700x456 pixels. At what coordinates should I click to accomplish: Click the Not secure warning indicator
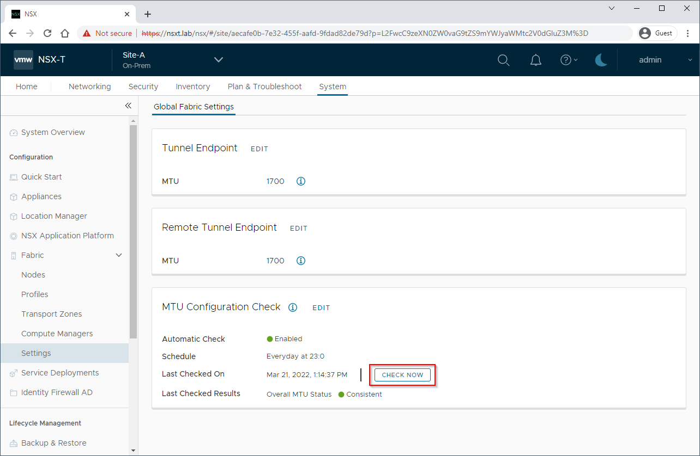[x=107, y=33]
